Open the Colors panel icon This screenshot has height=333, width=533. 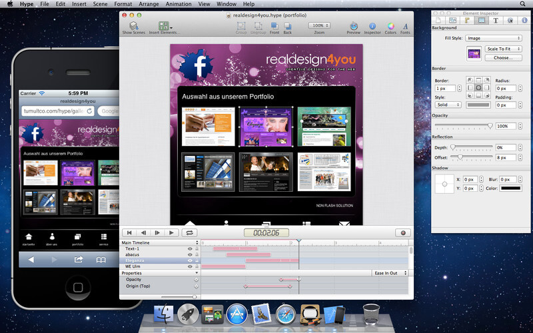[390, 28]
